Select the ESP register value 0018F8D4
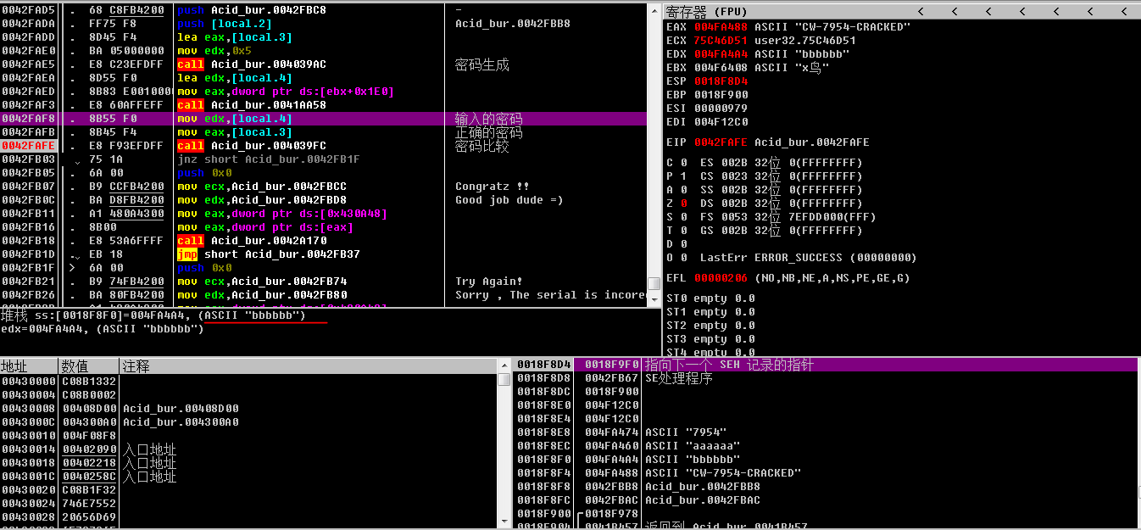 pos(721,81)
